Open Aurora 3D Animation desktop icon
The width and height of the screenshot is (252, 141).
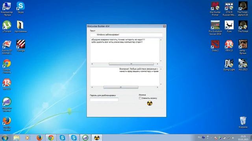(x=7, y=47)
